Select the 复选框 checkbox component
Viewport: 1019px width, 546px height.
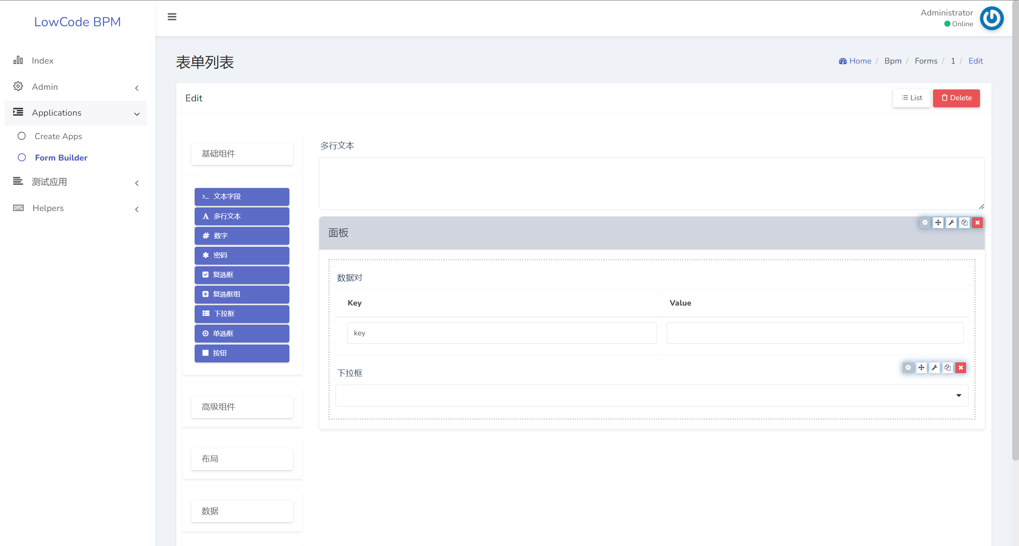242,275
